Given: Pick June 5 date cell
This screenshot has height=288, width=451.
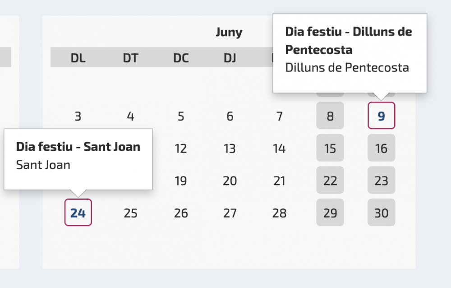Looking at the screenshot, I should pos(181,117).
